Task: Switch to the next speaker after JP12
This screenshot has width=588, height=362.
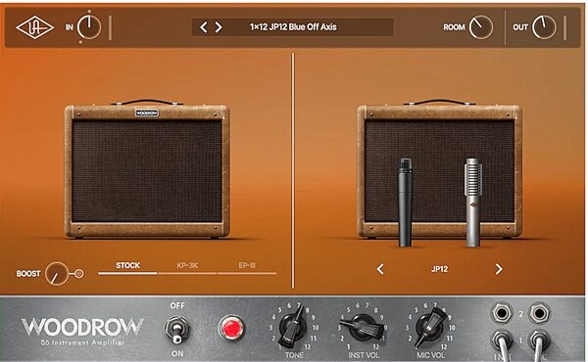Action: pyautogui.click(x=499, y=269)
